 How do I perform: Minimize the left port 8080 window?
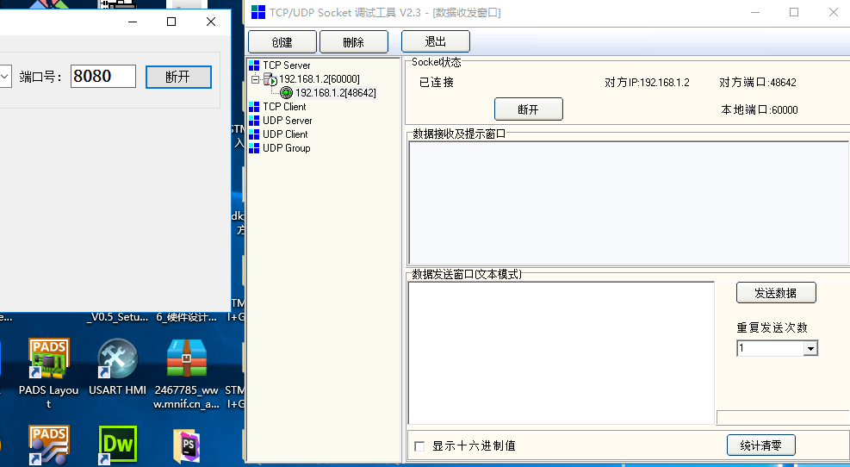click(133, 22)
